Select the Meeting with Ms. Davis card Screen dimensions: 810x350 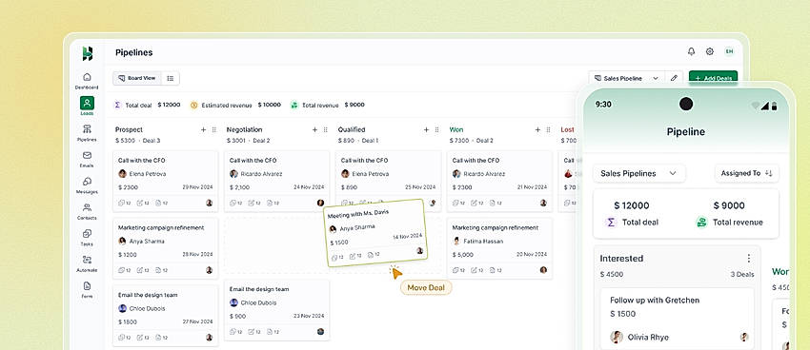click(x=375, y=233)
